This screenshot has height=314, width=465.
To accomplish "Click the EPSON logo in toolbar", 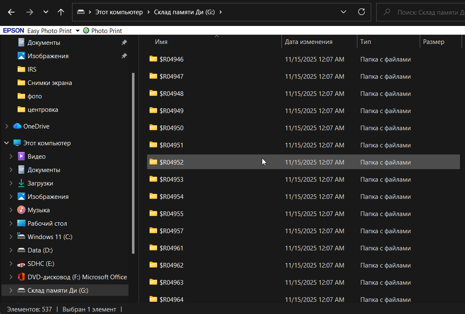I will pos(13,31).
